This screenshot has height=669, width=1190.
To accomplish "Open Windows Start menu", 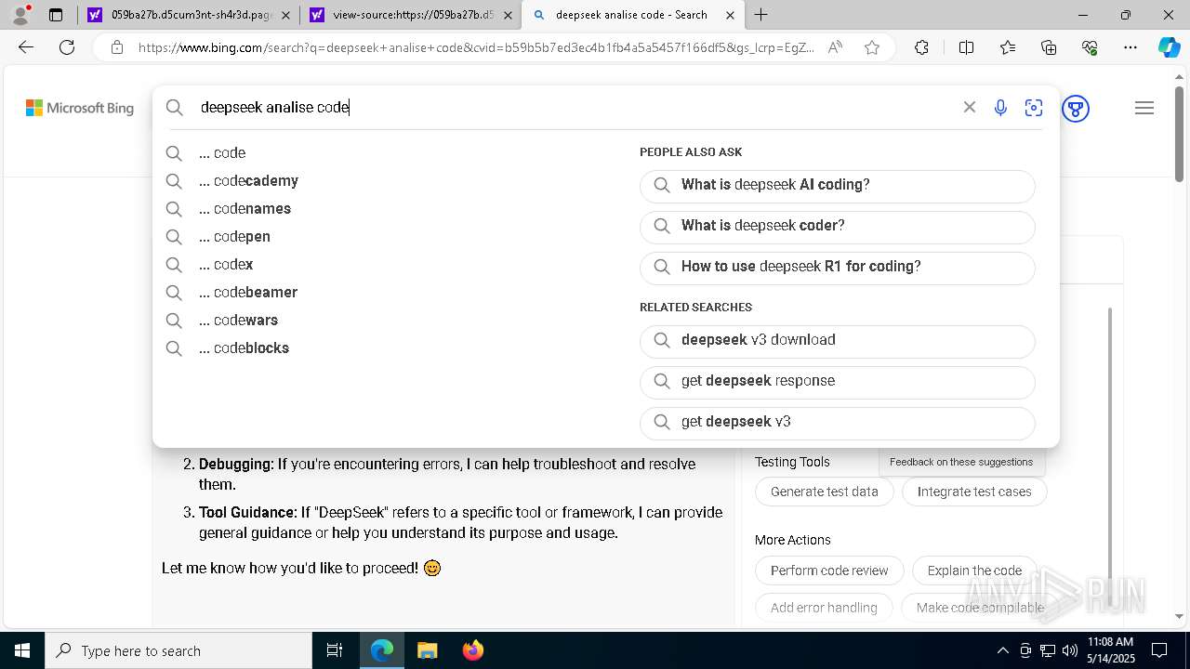I will click(x=22, y=650).
